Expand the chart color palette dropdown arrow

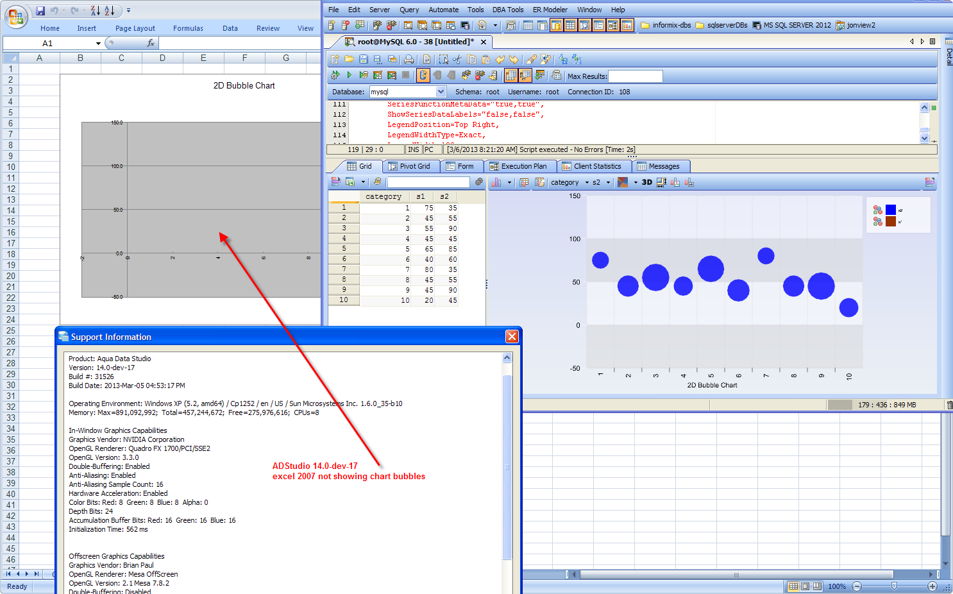636,182
